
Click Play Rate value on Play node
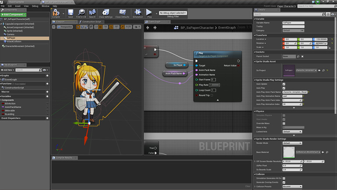pyautogui.click(x=214, y=85)
